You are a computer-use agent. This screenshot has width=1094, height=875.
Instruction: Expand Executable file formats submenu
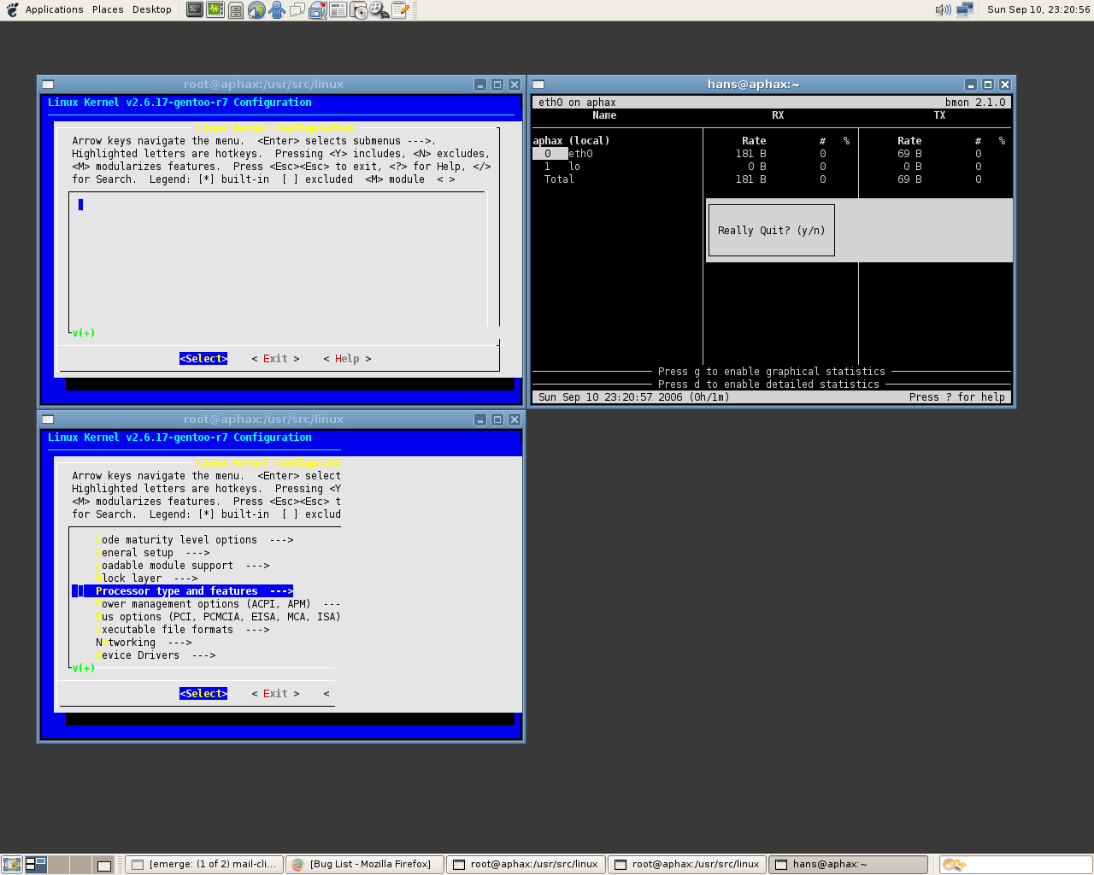tap(183, 630)
